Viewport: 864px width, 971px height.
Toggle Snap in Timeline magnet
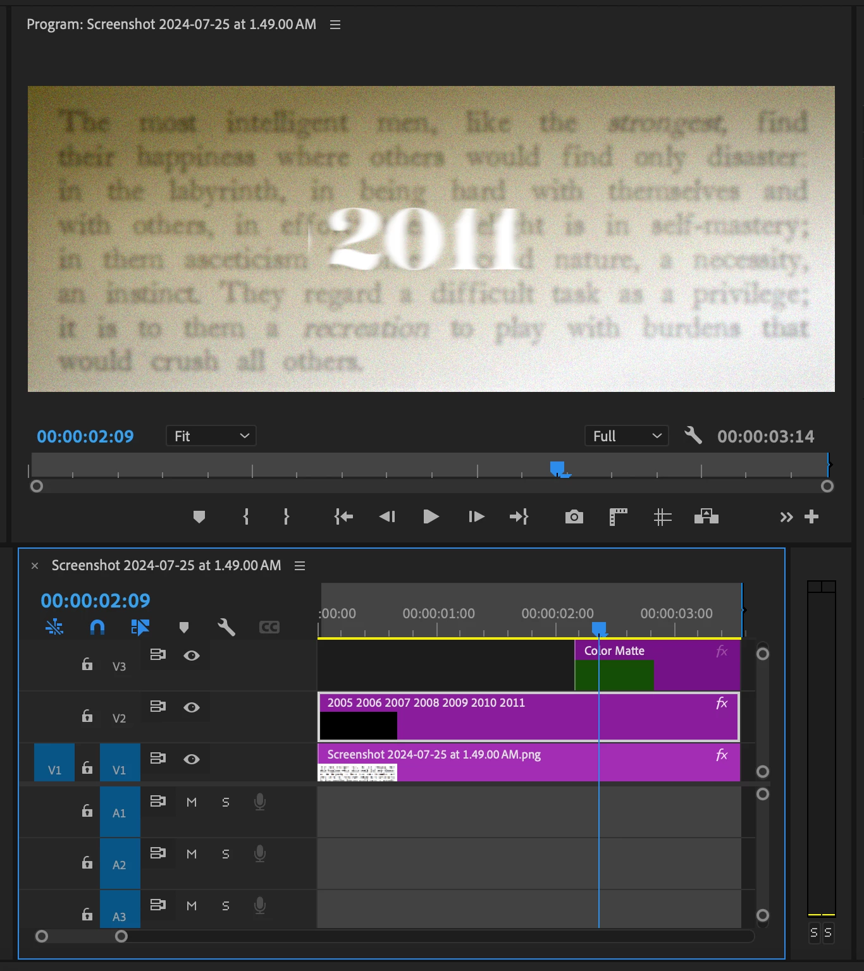pyautogui.click(x=97, y=627)
